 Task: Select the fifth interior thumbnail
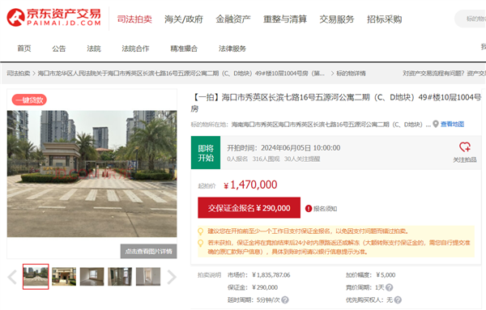pyautogui.click(x=148, y=277)
